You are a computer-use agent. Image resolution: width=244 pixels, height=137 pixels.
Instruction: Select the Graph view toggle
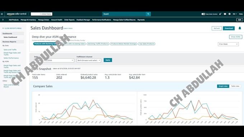(223, 86)
